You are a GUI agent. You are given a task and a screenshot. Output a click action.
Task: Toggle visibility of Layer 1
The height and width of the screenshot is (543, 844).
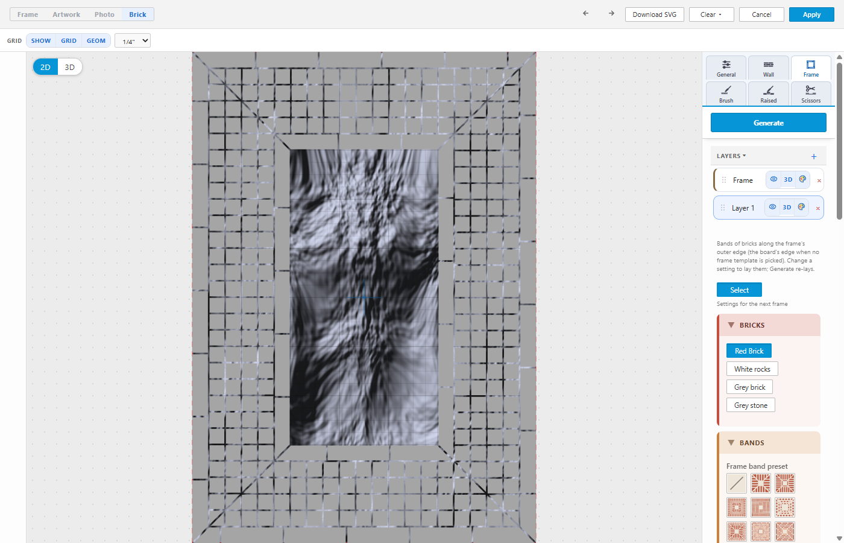[x=772, y=207]
